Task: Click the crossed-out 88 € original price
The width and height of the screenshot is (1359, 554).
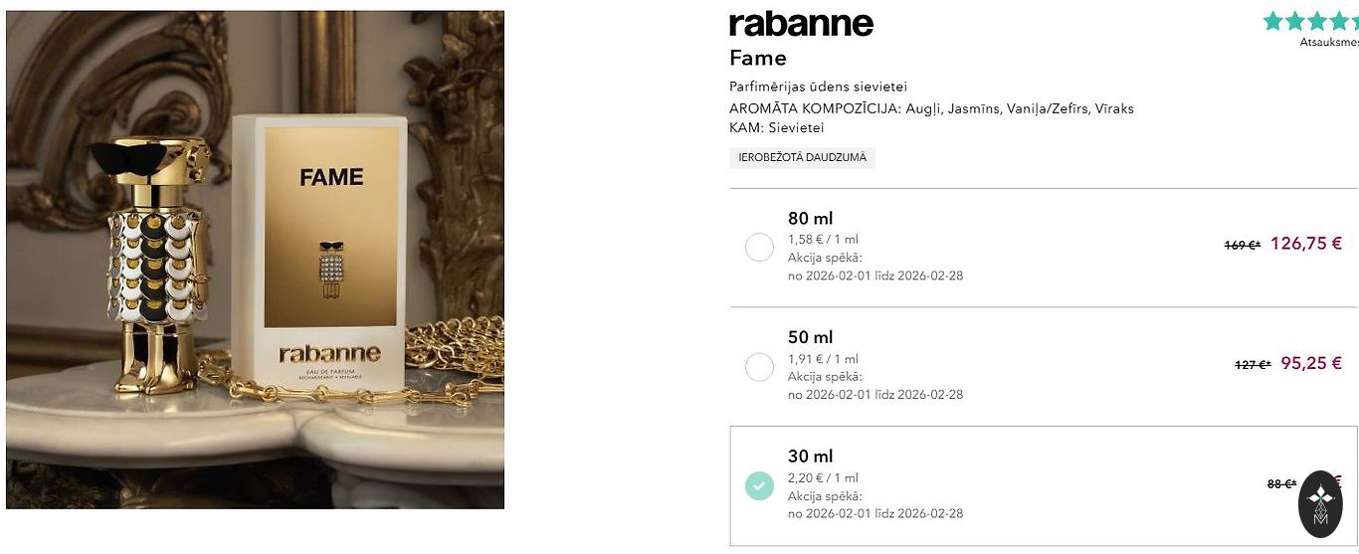Action: tap(1280, 484)
